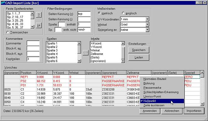This screenshot has width=208, height=121.
Task: Click the 'Anwenden' button
Action: click(x=150, y=111)
